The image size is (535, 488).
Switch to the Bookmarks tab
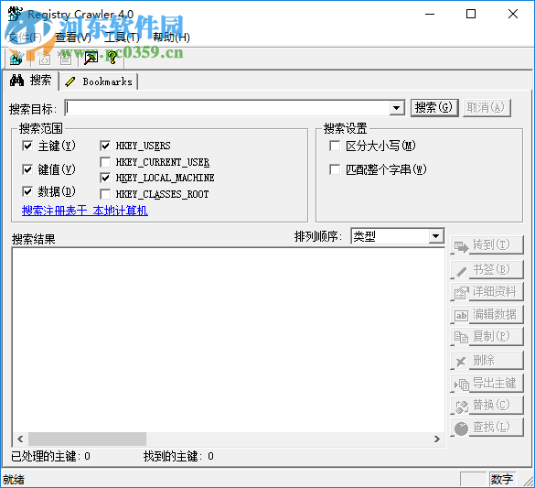click(100, 81)
